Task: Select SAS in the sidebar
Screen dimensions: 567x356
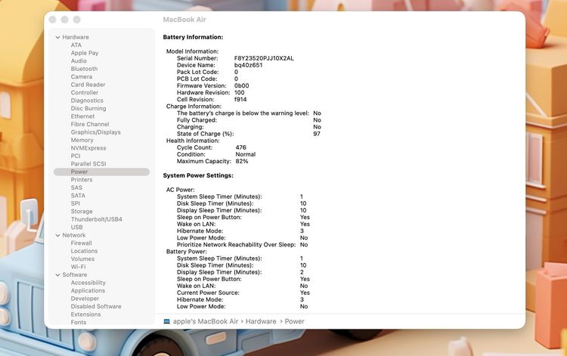Action: (76, 188)
